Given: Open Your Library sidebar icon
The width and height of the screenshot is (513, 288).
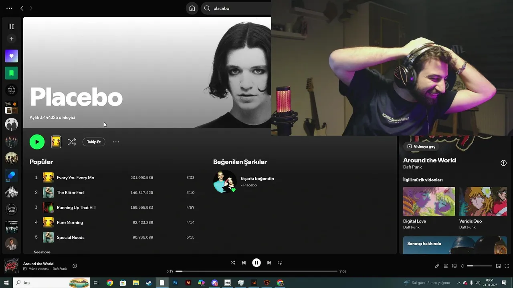Looking at the screenshot, I should (x=11, y=26).
